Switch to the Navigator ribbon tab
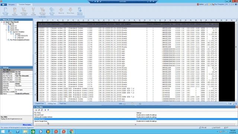 click(x=12, y=4)
